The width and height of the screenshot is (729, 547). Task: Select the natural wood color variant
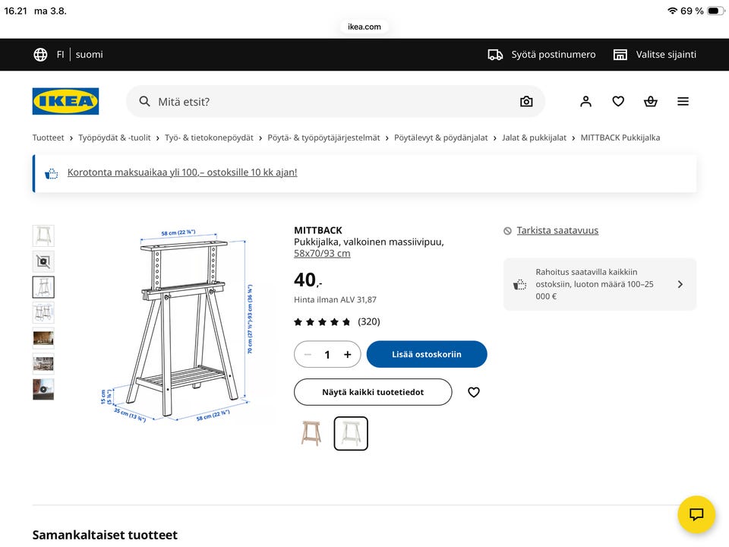point(311,434)
